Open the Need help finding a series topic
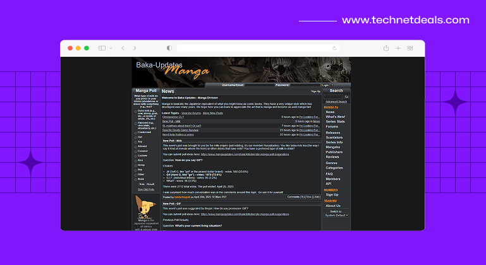This screenshot has height=265, width=486. point(178,134)
